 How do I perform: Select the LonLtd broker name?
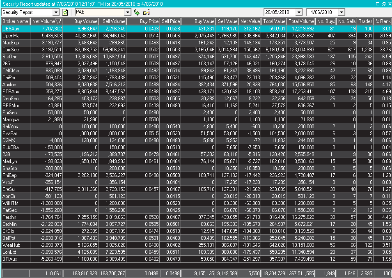coord(9,253)
